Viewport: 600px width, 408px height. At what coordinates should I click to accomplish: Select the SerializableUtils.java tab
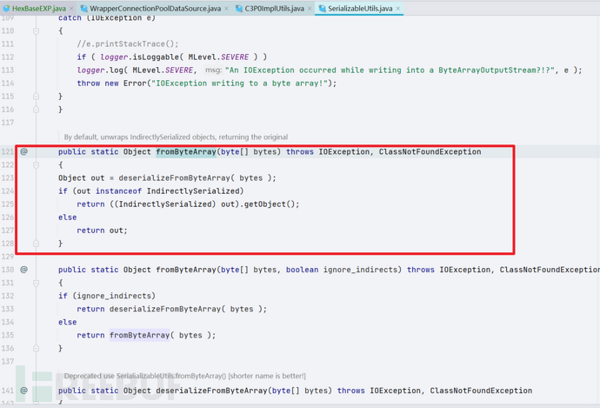[360, 8]
